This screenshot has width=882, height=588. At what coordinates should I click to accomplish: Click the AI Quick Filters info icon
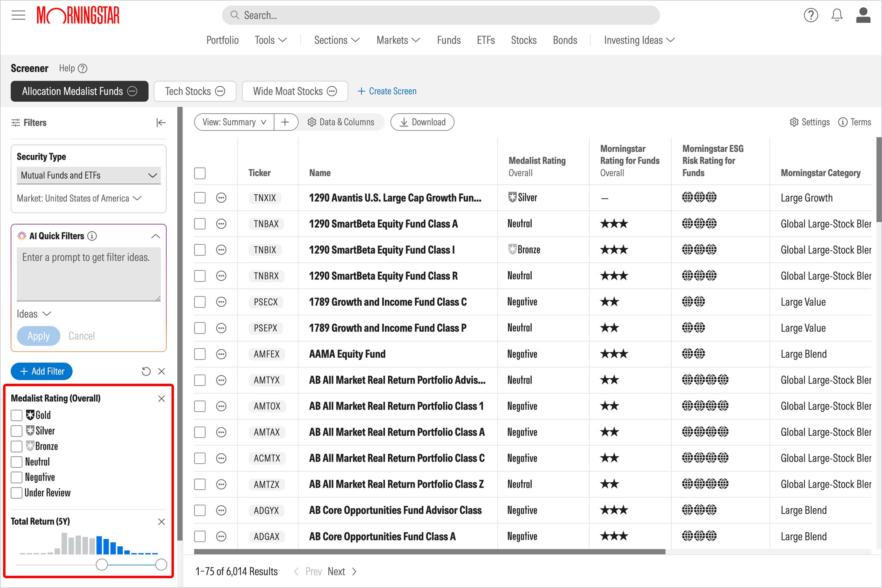coord(92,236)
